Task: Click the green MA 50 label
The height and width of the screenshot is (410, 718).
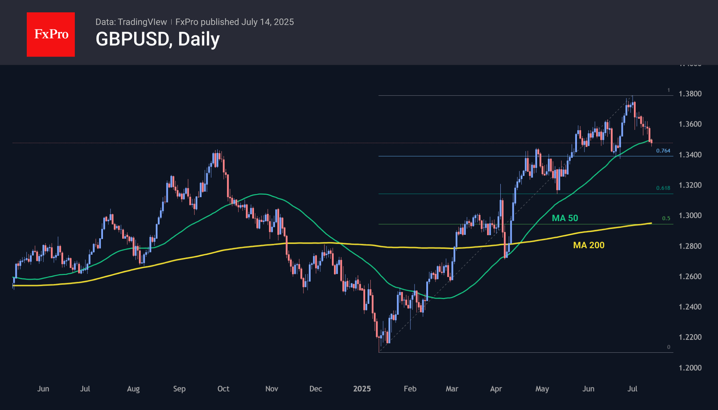Action: click(565, 218)
